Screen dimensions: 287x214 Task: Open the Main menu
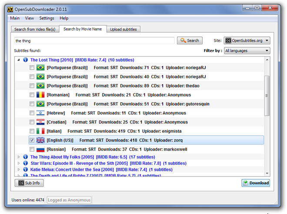15,18
